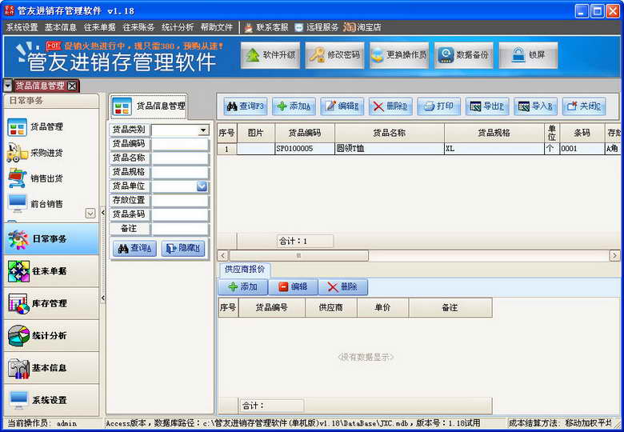Open 统计分析 menu
This screenshot has width=624, height=432.
tap(178, 27)
